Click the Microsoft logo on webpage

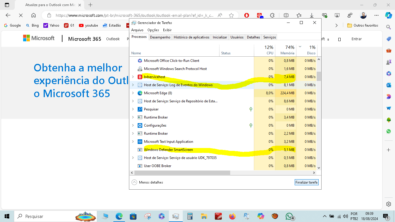39,38
